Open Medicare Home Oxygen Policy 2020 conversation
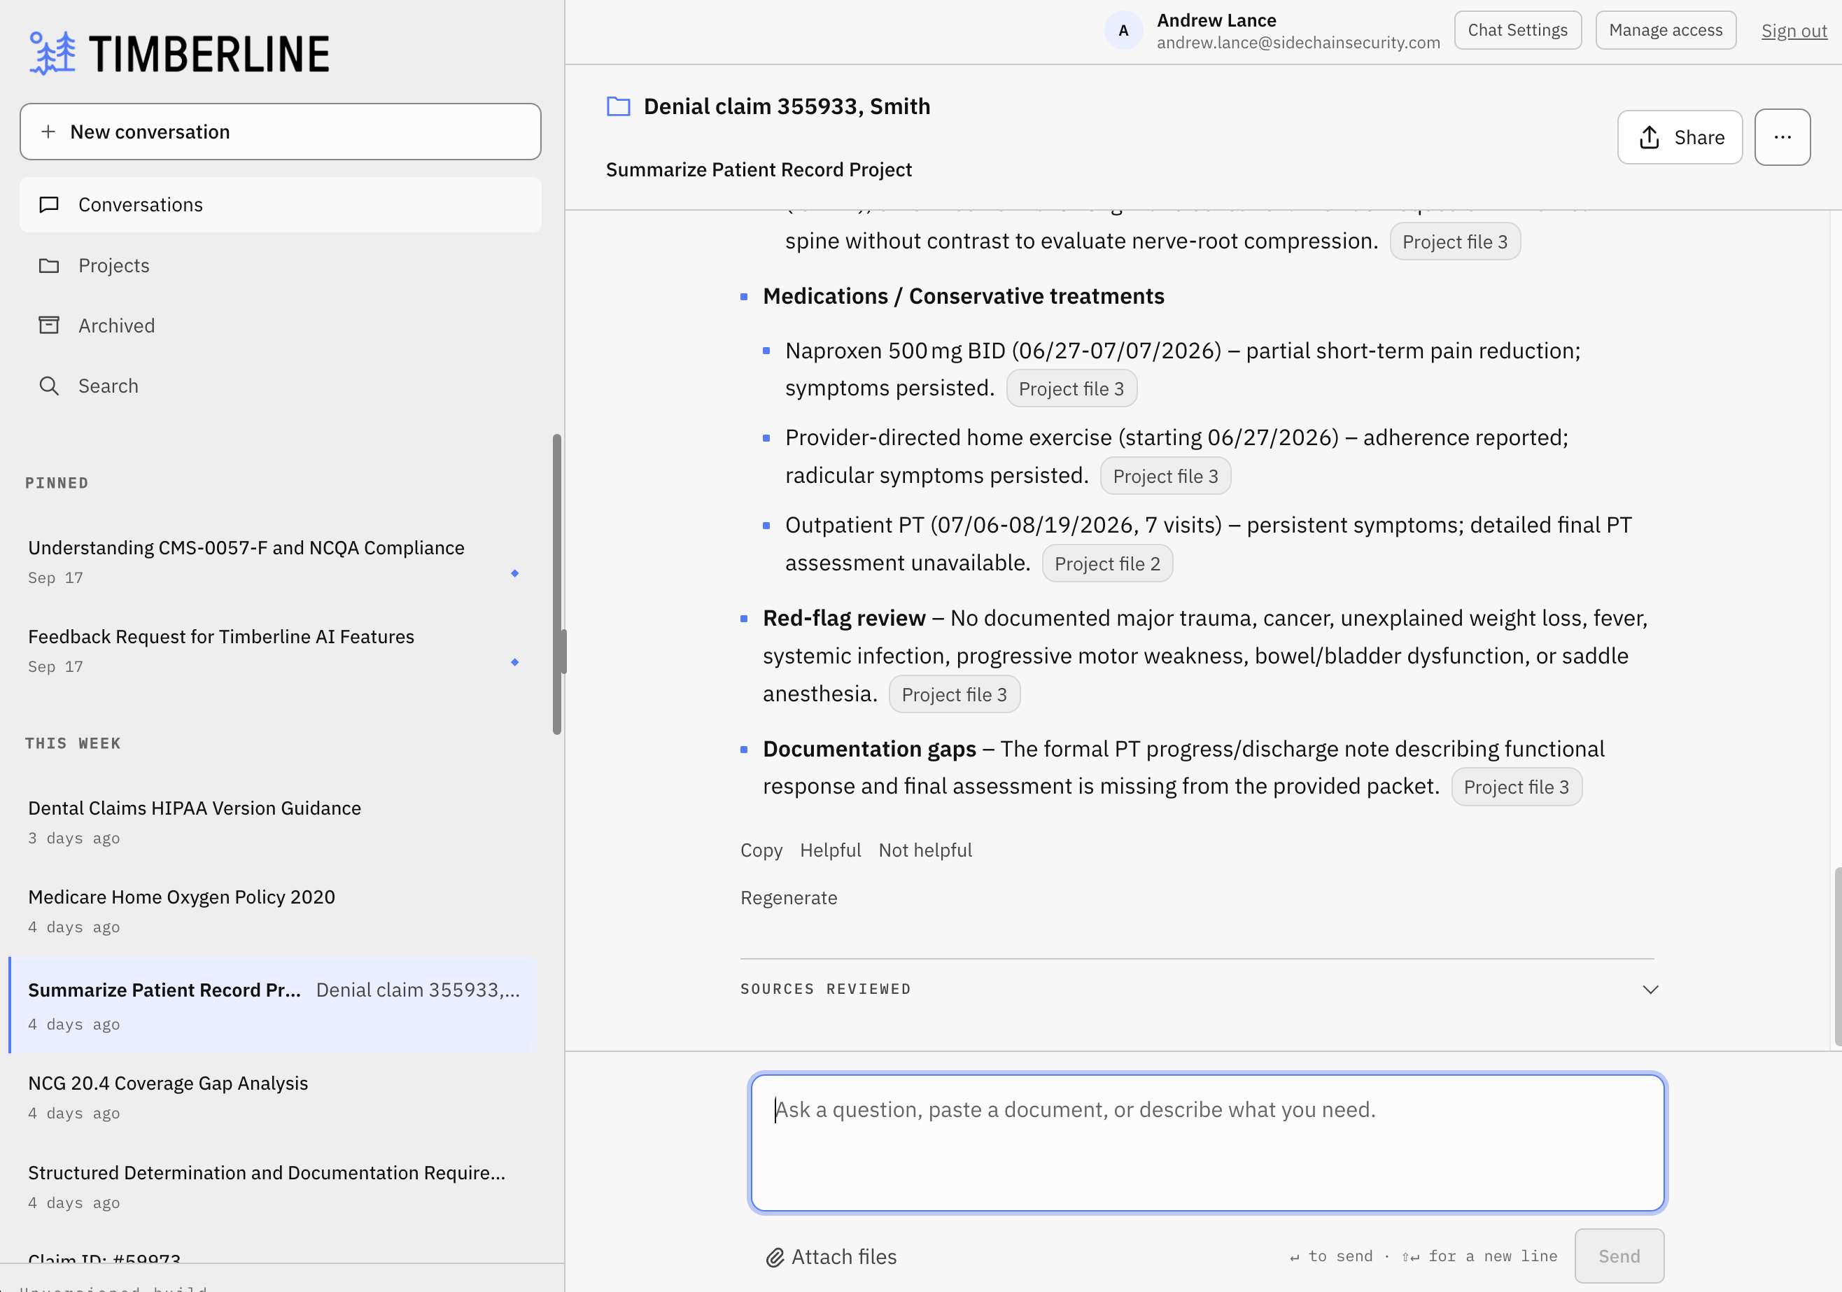 [x=273, y=911]
